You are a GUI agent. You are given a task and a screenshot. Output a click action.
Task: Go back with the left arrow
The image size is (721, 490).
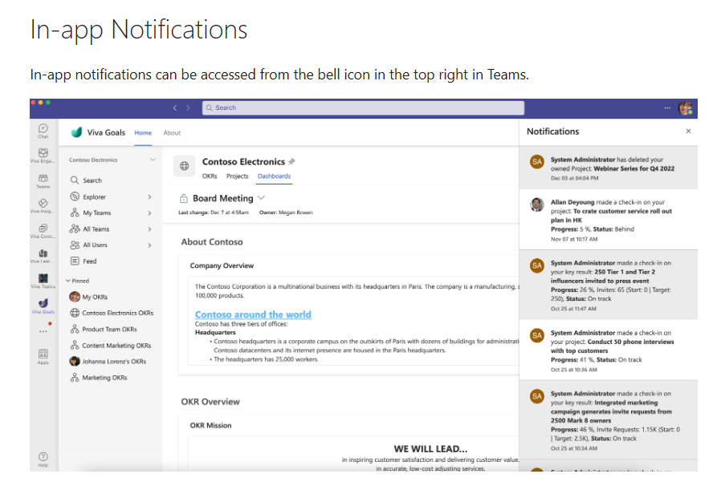(175, 107)
